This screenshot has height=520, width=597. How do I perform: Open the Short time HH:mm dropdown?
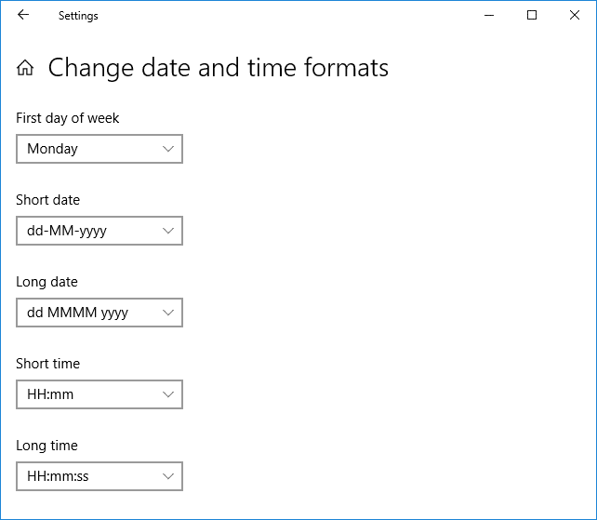99,394
